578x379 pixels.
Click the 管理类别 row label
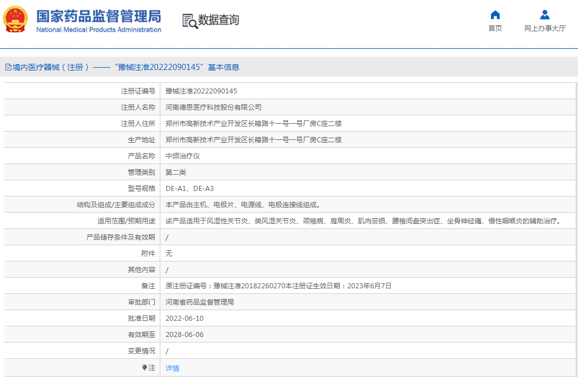click(141, 172)
